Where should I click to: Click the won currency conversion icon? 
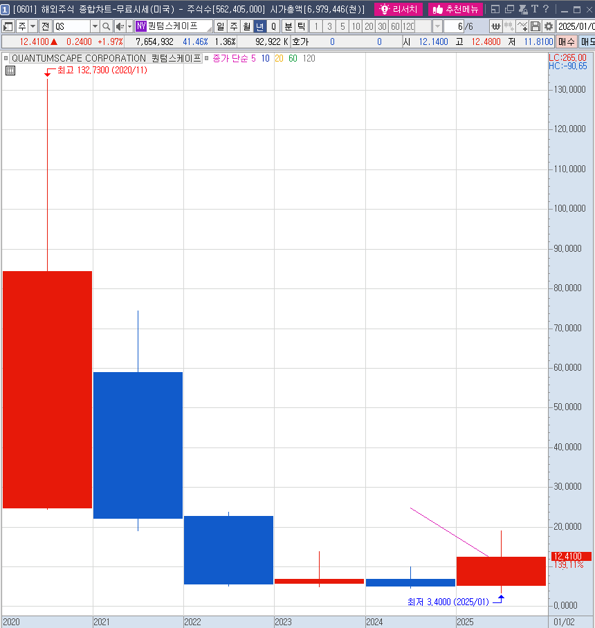[496, 26]
